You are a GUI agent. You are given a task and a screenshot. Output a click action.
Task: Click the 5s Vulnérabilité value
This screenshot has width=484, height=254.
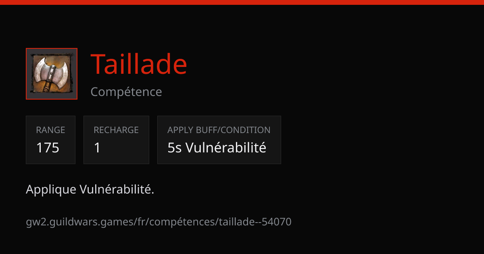(x=217, y=148)
